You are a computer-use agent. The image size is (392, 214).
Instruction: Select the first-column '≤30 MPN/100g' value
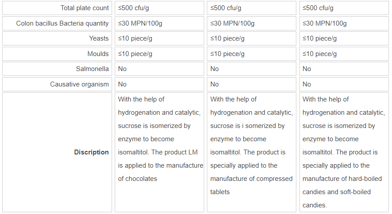pyautogui.click(x=142, y=23)
